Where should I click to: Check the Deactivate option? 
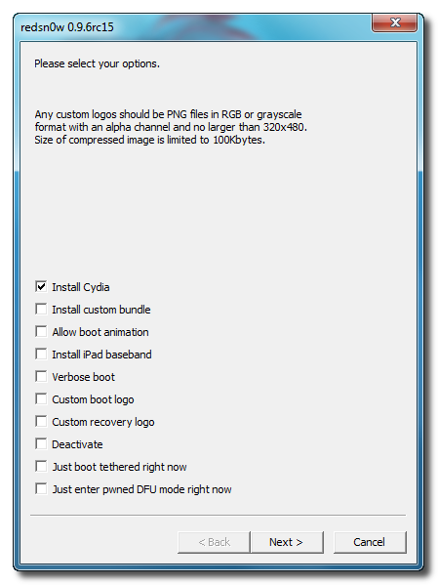tap(41, 444)
